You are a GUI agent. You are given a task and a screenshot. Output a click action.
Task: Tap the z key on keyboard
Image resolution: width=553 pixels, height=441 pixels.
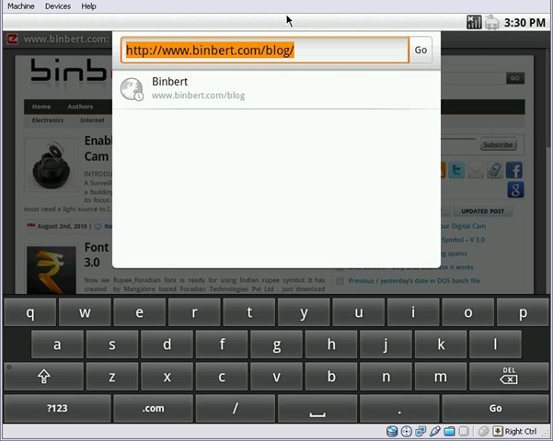pyautogui.click(x=112, y=376)
